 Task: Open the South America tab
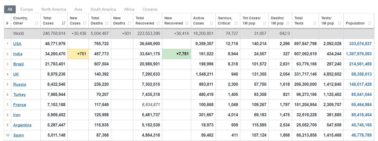point(103,9)
